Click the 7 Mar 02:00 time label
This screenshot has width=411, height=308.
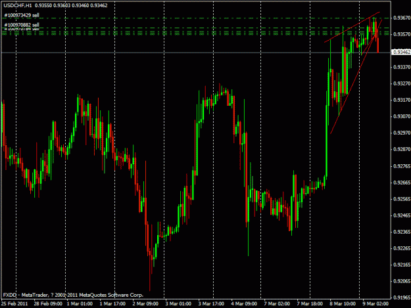(x=277, y=304)
